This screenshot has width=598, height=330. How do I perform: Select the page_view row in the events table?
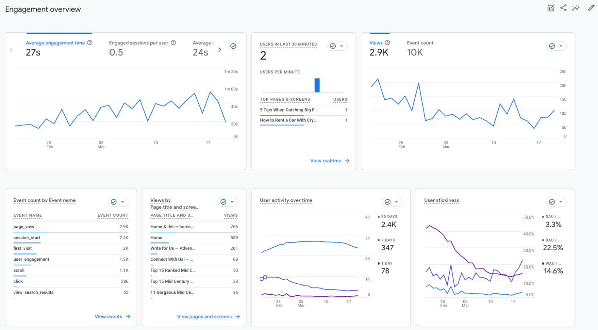click(x=24, y=226)
